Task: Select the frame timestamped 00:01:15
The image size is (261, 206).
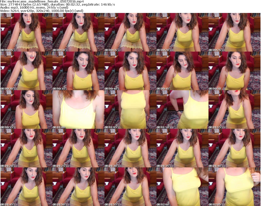Action: pos(234,109)
